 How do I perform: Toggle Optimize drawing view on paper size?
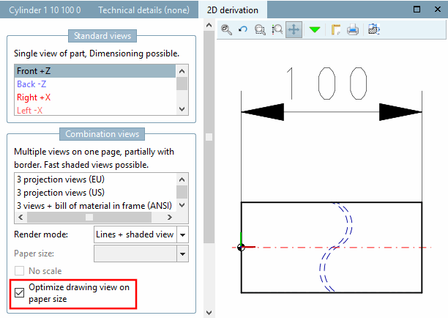pyautogui.click(x=20, y=293)
